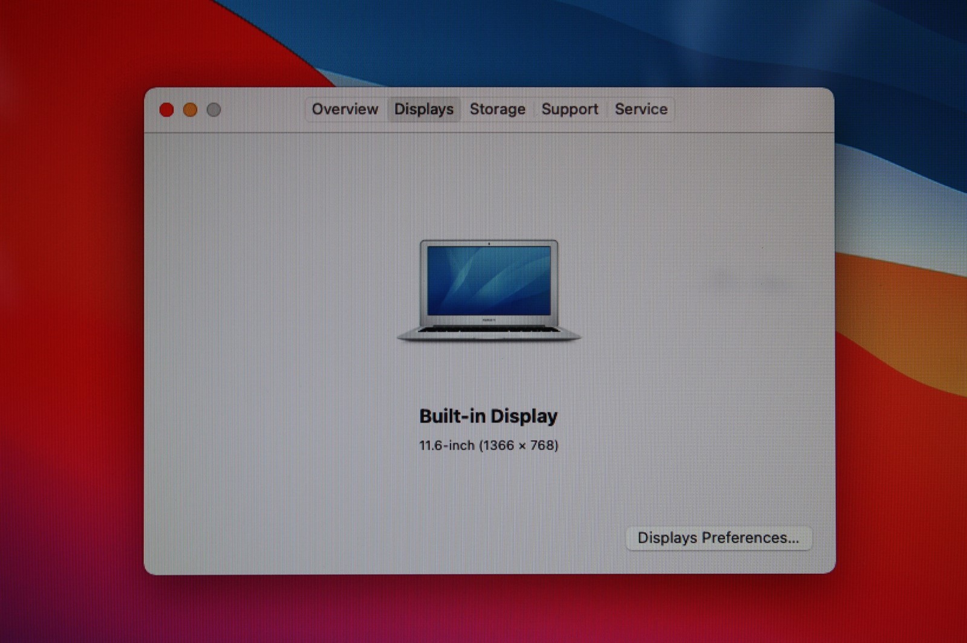Screen dimensions: 967x643
Task: Open the Storage tab
Action: 497,109
